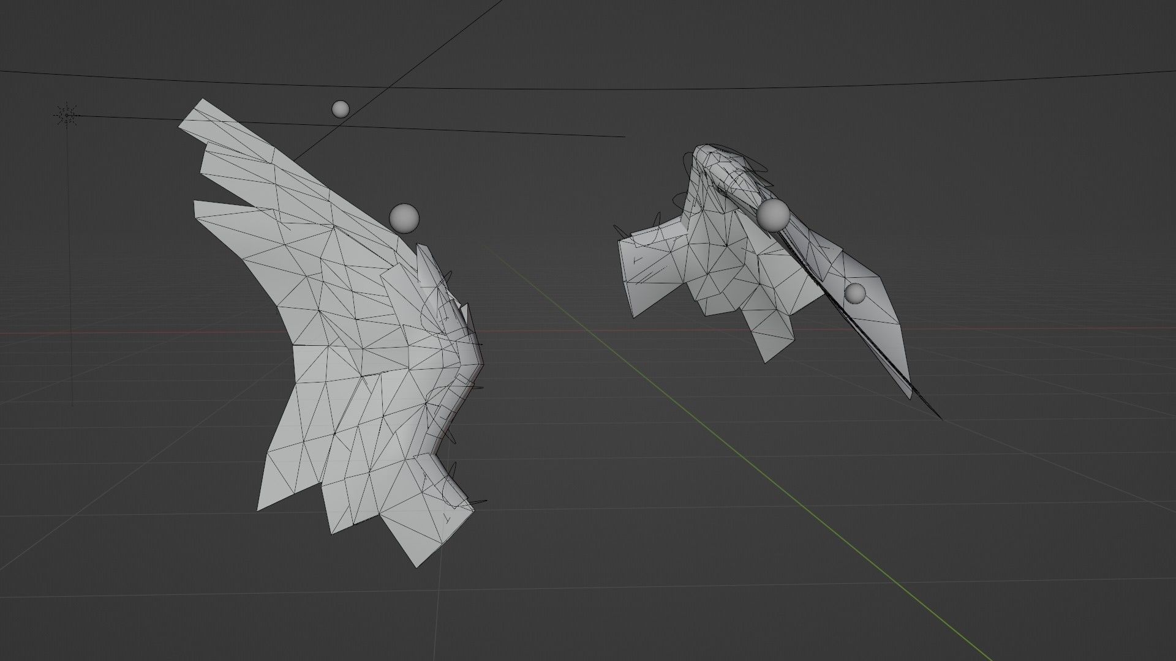Screen dimensions: 1176x661
Task: Click the topmost feather tip of left wing
Action: pyautogui.click(x=195, y=114)
